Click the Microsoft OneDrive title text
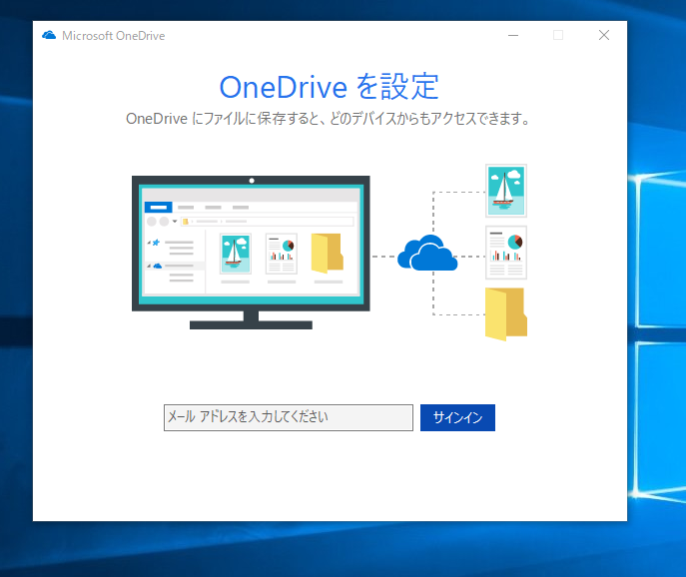 coord(113,36)
